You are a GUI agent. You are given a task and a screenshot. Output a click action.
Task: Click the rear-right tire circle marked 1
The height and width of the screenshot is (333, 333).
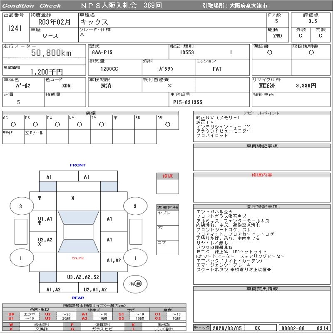coord(135,258)
